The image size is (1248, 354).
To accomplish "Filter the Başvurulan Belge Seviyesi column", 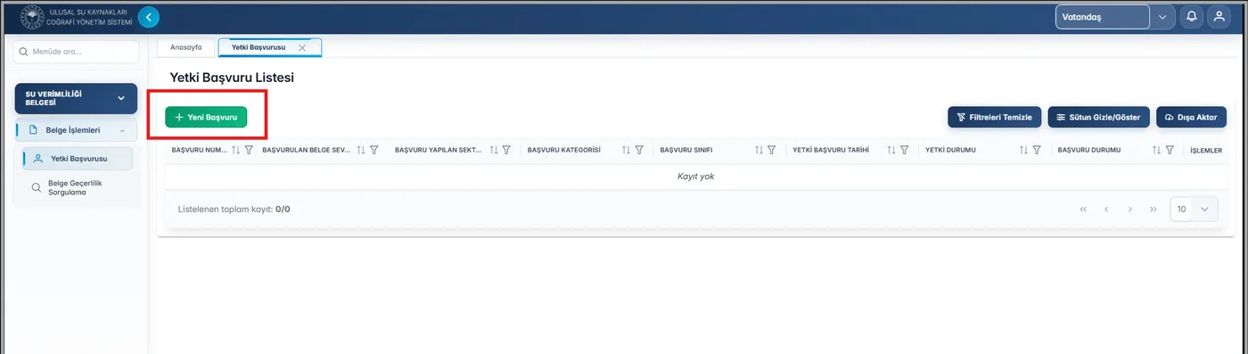I will pyautogui.click(x=375, y=151).
